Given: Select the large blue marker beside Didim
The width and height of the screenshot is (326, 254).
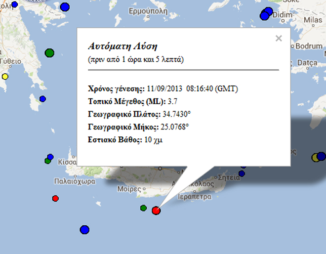Looking at the screenshot, I should pyautogui.click(x=265, y=15).
